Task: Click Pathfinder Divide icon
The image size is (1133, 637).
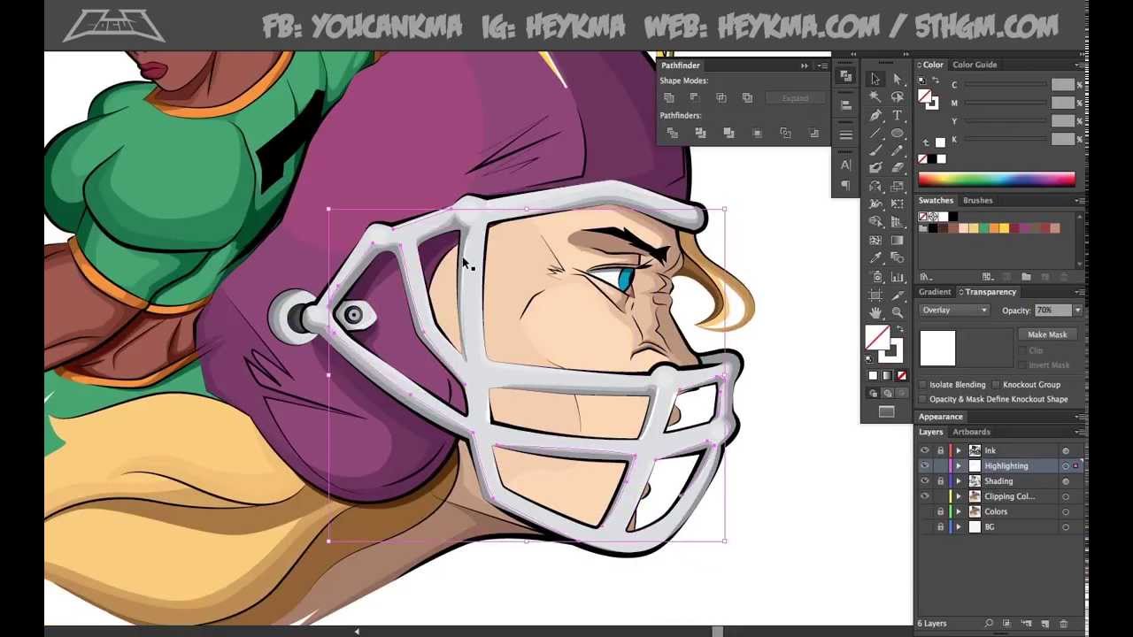Action: pyautogui.click(x=672, y=133)
